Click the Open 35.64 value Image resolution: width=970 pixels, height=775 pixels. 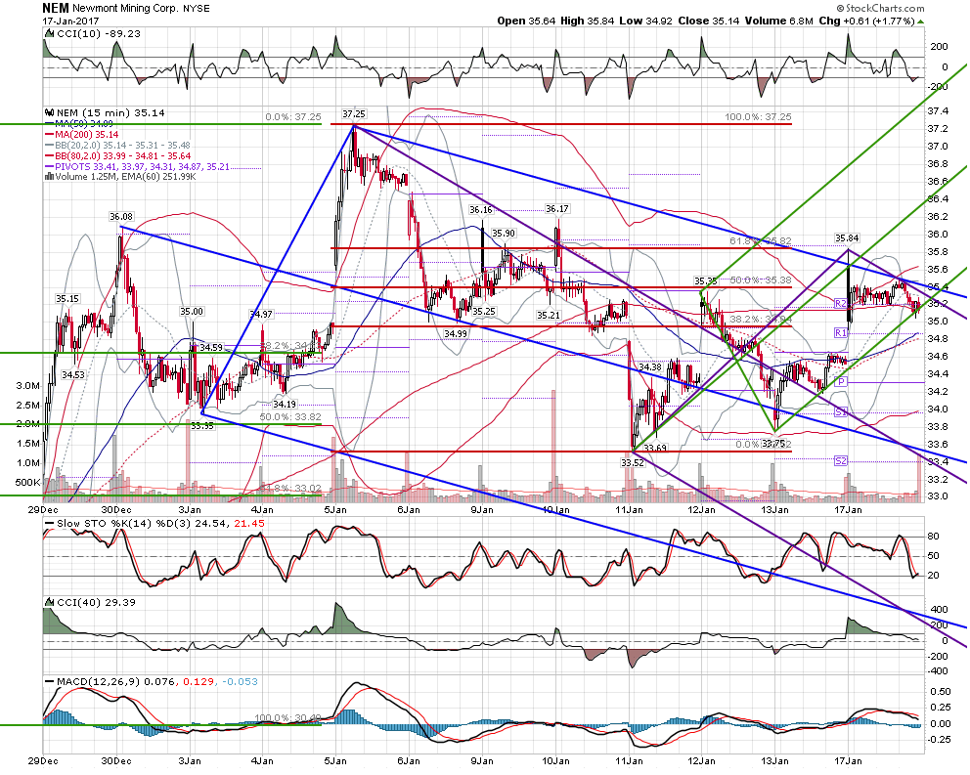point(526,21)
